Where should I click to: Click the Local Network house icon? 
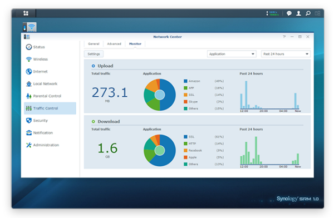click(29, 83)
